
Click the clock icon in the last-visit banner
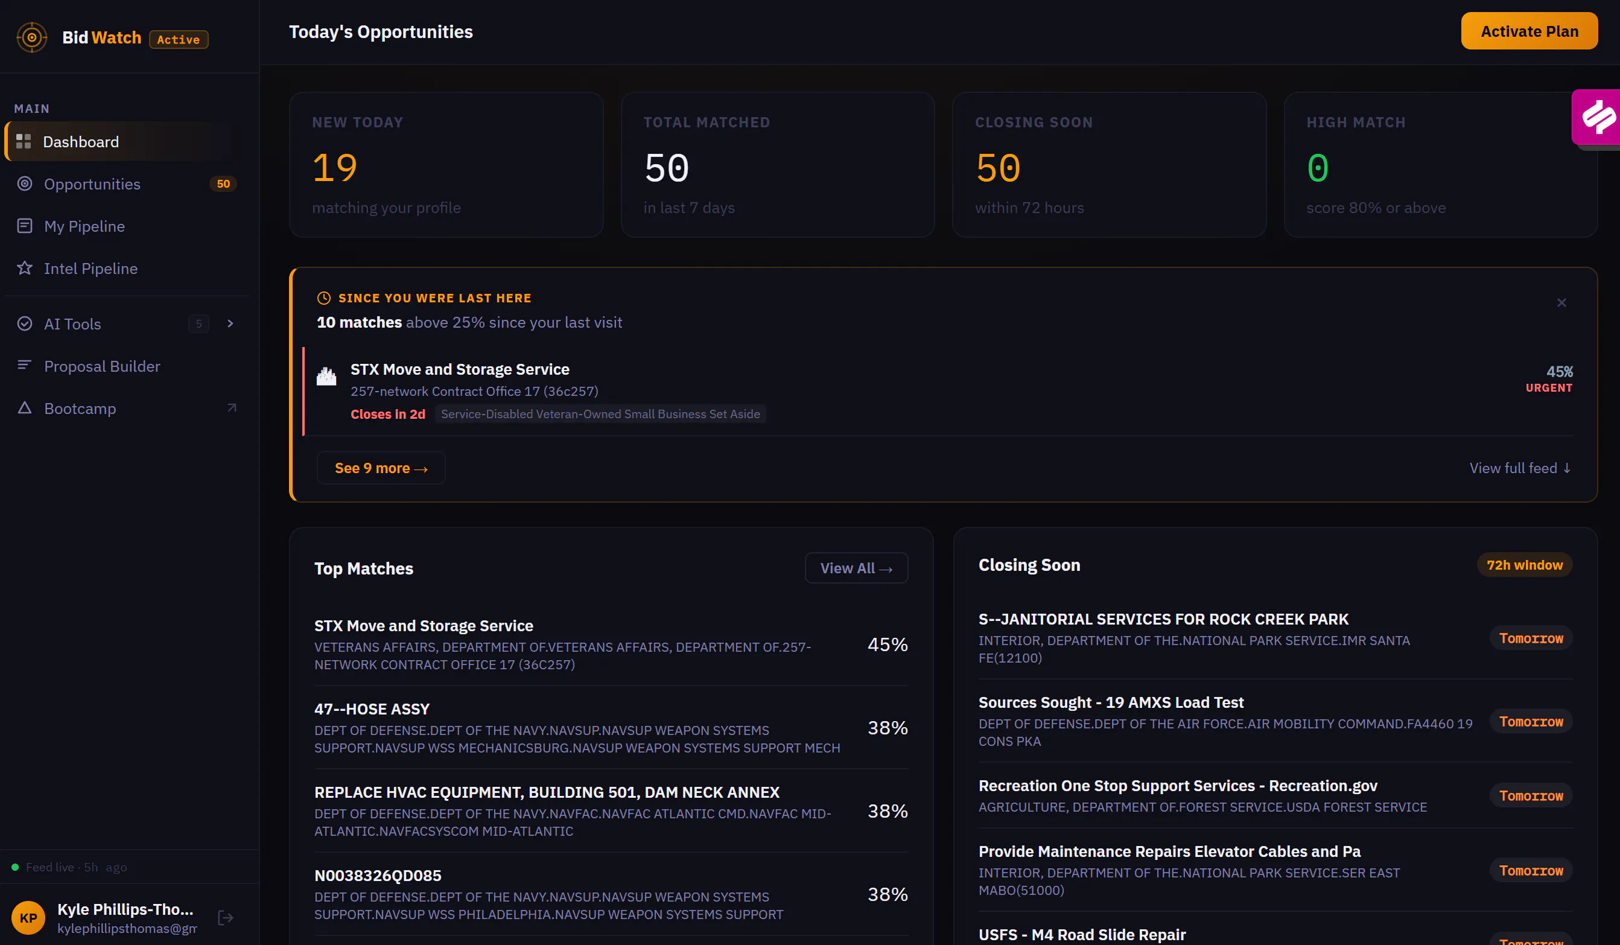324,297
